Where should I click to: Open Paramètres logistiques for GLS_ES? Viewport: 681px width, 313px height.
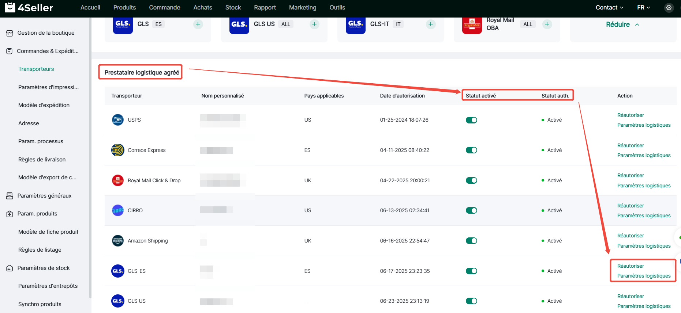[x=644, y=276]
